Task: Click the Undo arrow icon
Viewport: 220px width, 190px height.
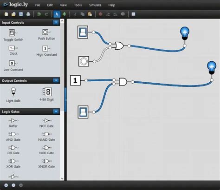Action: point(39,14)
